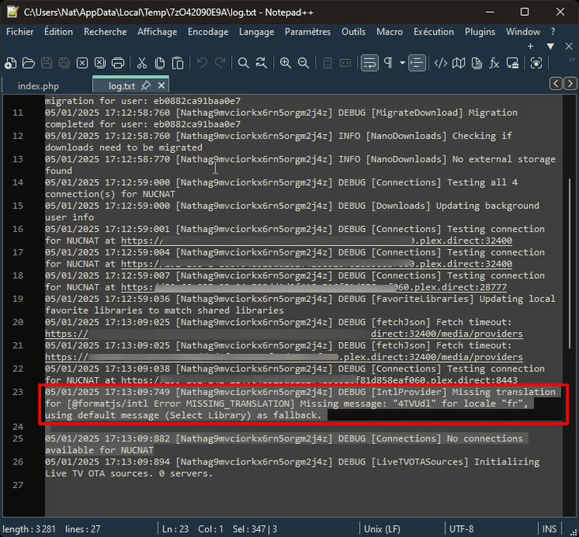579x537 pixels.
Task: Follow the plex.direct:28777 link on line 18
Action: tap(314, 287)
